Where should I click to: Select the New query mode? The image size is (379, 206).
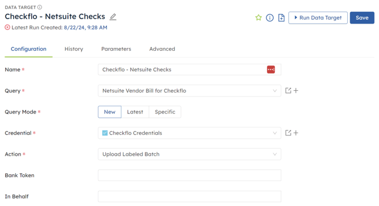click(x=110, y=112)
